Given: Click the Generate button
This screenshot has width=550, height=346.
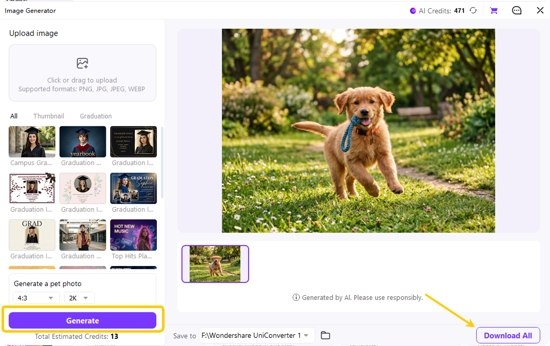Looking at the screenshot, I should (83, 320).
